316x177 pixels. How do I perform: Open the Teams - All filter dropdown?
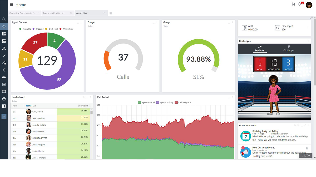[x=31, y=106]
